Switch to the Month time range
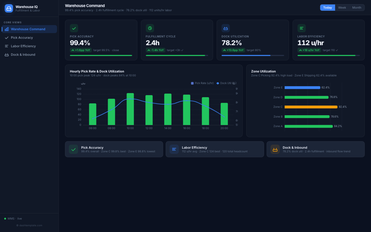Viewport: 371px width, 232px height. click(x=357, y=7)
